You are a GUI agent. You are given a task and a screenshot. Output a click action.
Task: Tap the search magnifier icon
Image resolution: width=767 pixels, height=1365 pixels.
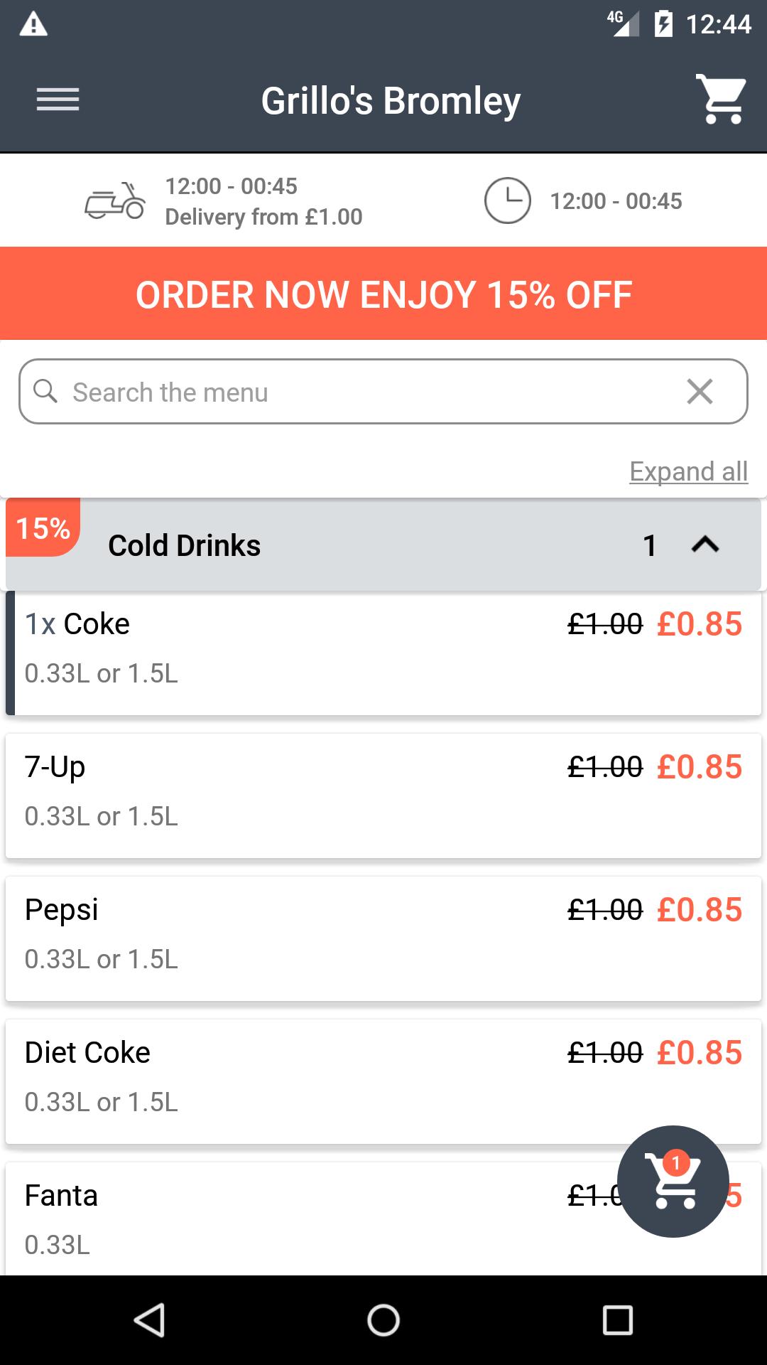point(45,392)
